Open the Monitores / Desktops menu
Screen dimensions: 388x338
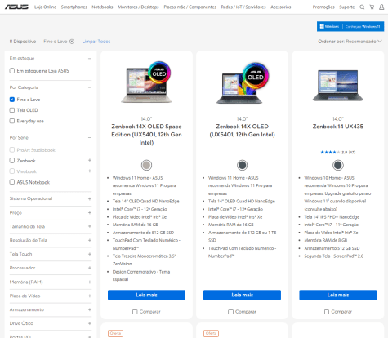point(138,7)
